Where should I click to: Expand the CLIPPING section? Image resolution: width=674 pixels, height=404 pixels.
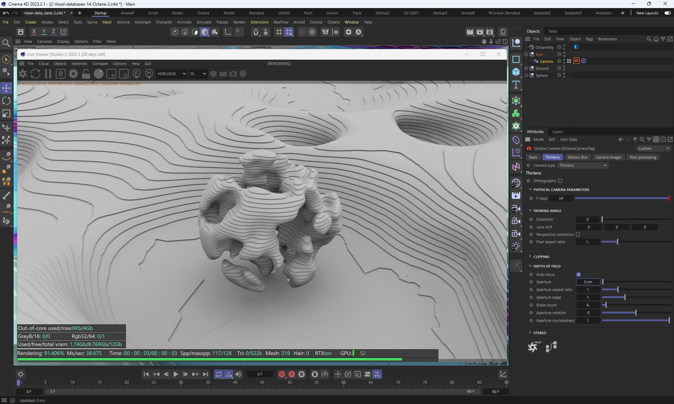(x=541, y=257)
